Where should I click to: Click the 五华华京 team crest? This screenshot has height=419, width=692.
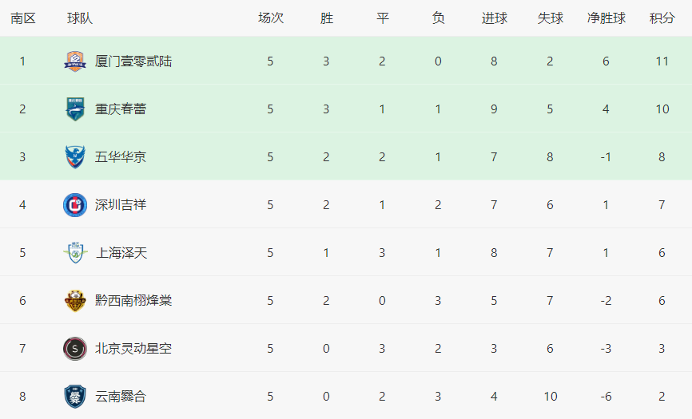[x=75, y=157]
